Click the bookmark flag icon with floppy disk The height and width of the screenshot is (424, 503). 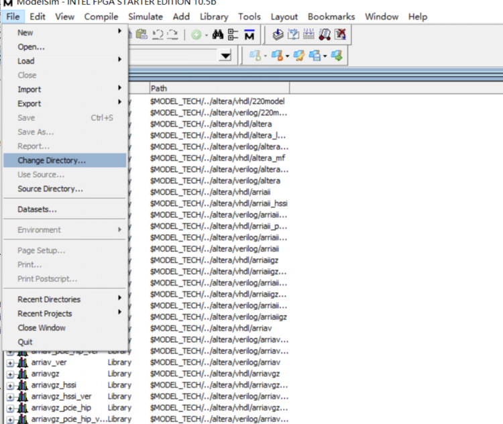[315, 56]
